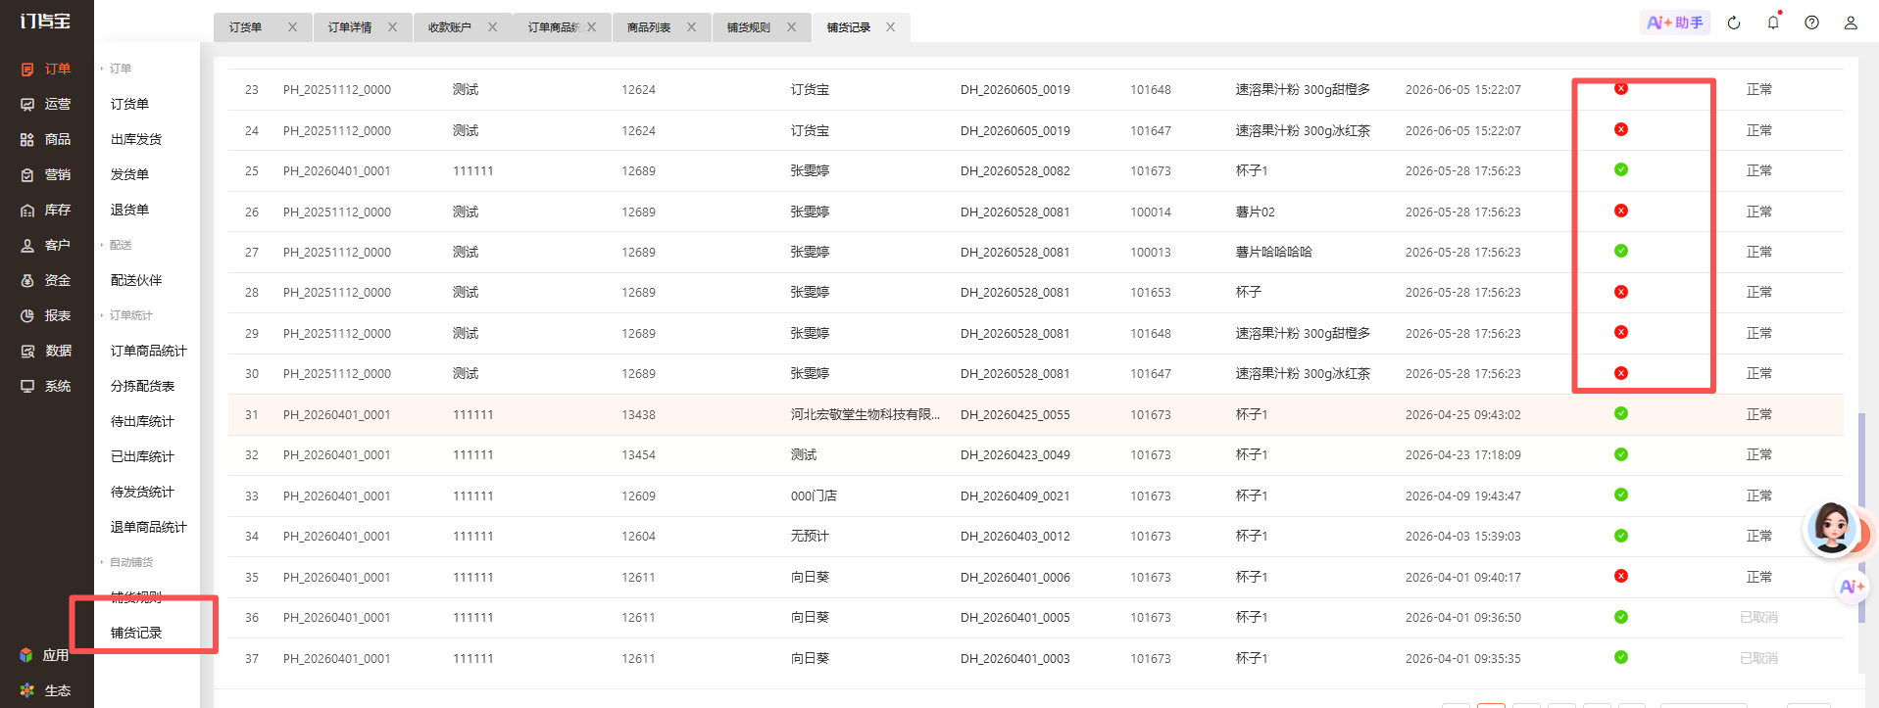Click the customer service avatar
The width and height of the screenshot is (1879, 708).
click(1831, 528)
